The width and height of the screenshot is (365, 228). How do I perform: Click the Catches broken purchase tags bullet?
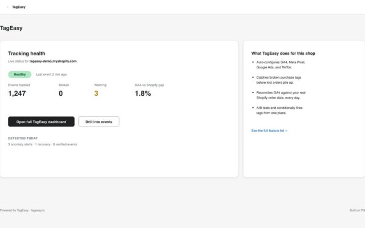tap(279, 80)
